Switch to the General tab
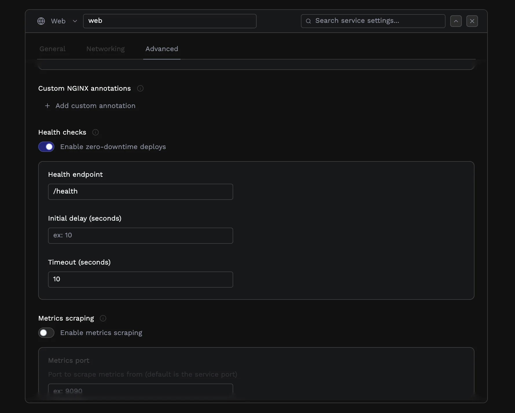The width and height of the screenshot is (515, 413). [x=52, y=49]
